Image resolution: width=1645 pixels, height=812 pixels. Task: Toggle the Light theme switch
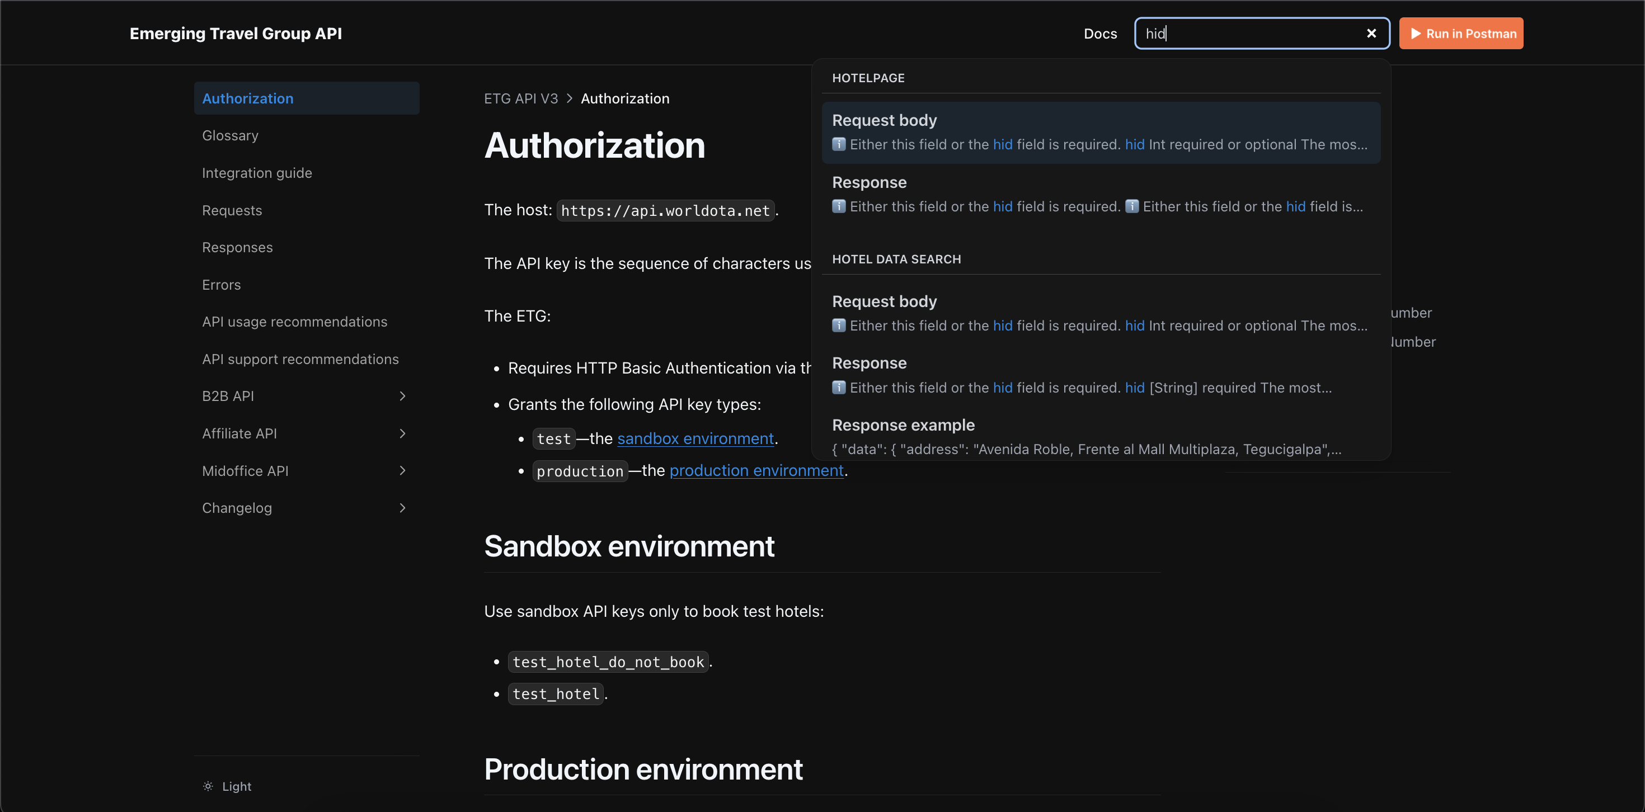(236, 786)
